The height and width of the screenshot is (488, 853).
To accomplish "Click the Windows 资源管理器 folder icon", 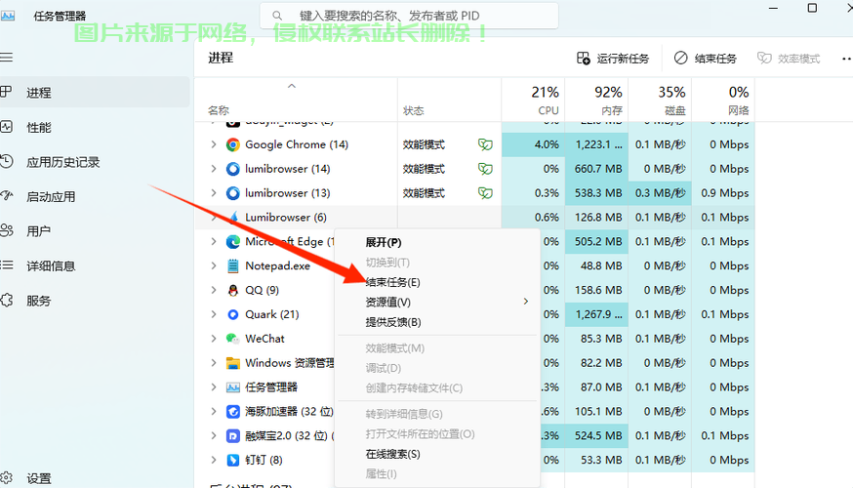I will point(233,363).
